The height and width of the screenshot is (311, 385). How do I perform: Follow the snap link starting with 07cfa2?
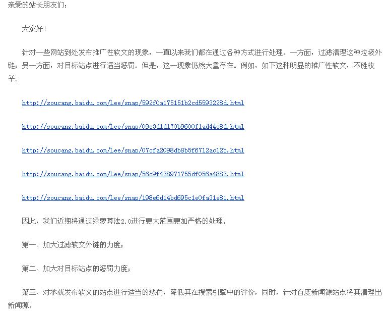[133, 150]
